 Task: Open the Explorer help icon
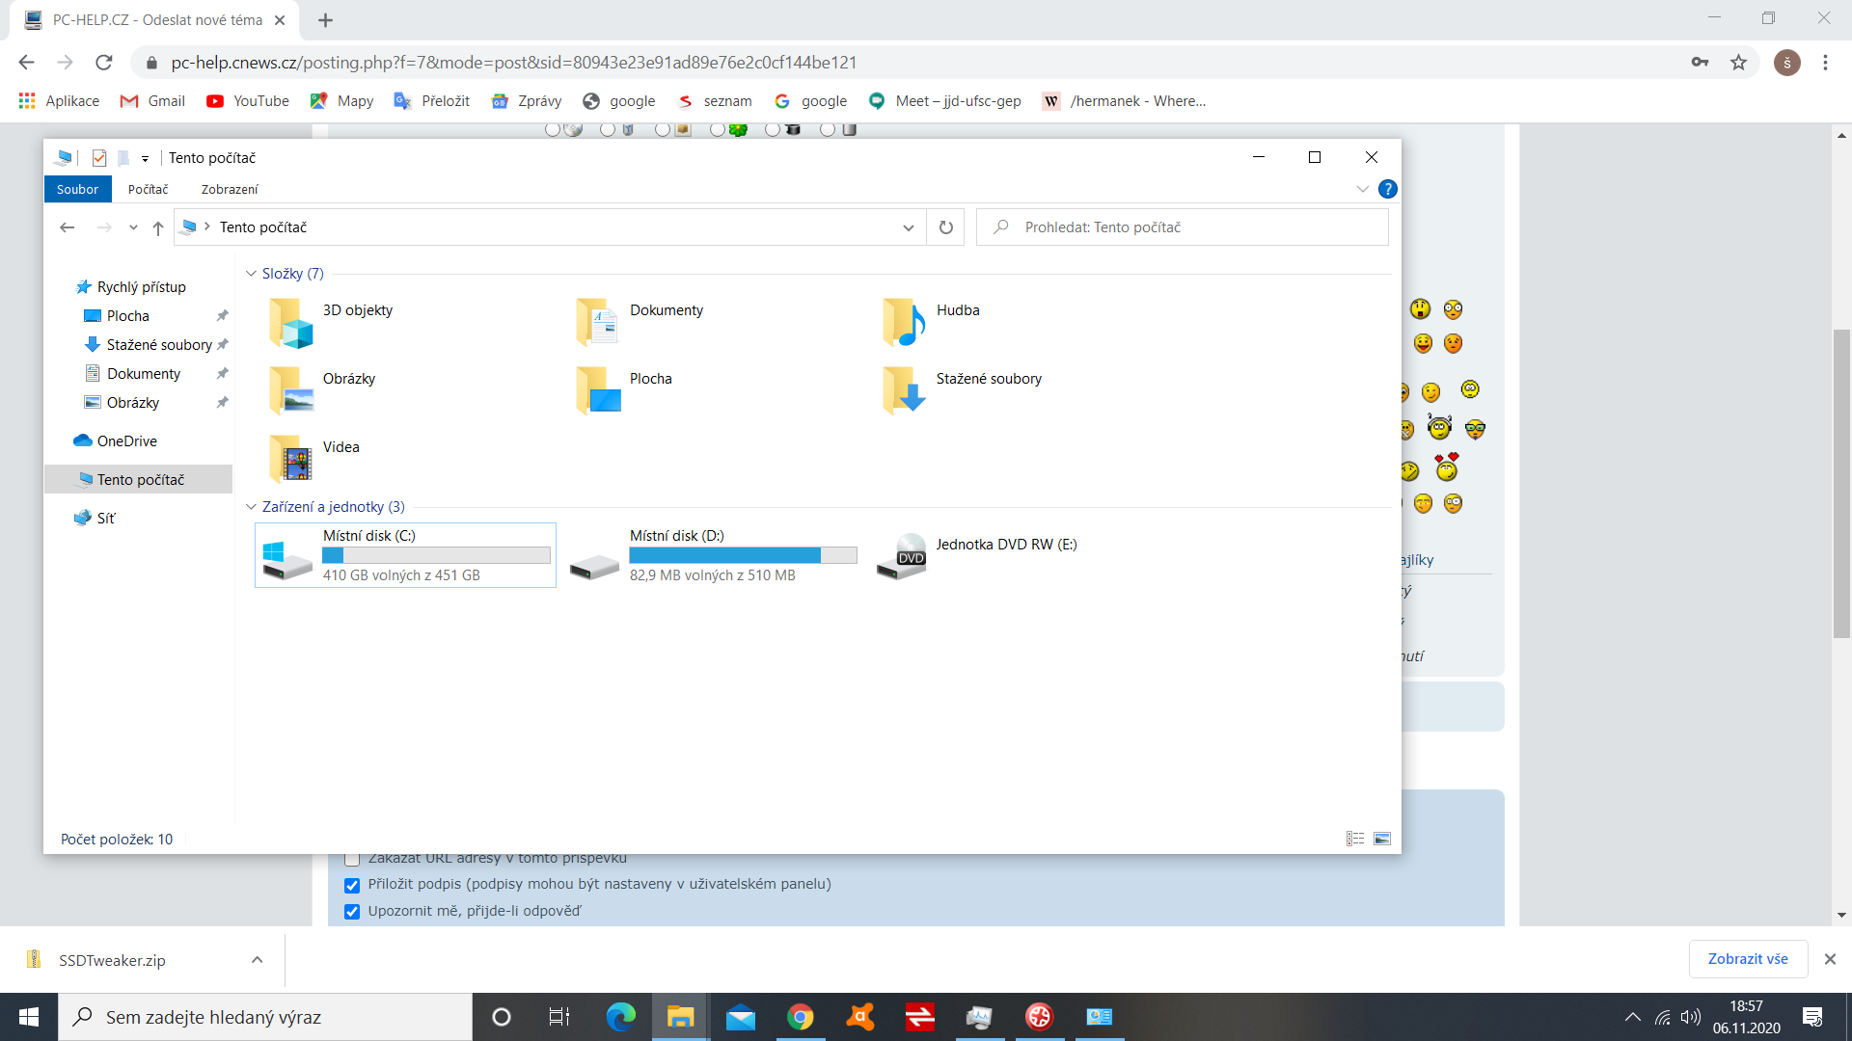[x=1387, y=189]
